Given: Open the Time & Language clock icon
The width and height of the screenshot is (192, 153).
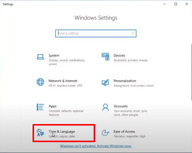Looking at the screenshot, I should 40,133.
